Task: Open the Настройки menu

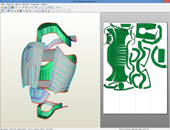Action: 35,5
